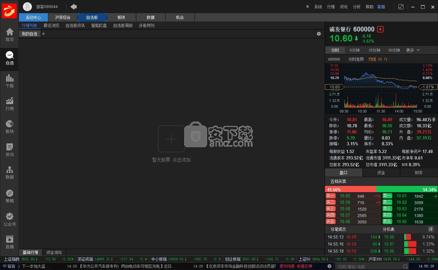Switch to 资金 panel tab
Screen dimensions: 438x270
381,173
